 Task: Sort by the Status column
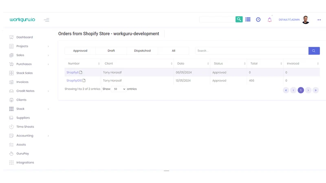(229, 63)
